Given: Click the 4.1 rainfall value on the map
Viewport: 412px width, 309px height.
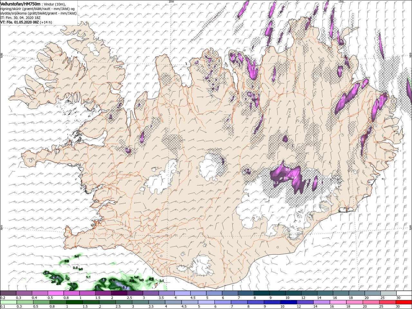Looking at the screenshot, I should click(97, 286).
